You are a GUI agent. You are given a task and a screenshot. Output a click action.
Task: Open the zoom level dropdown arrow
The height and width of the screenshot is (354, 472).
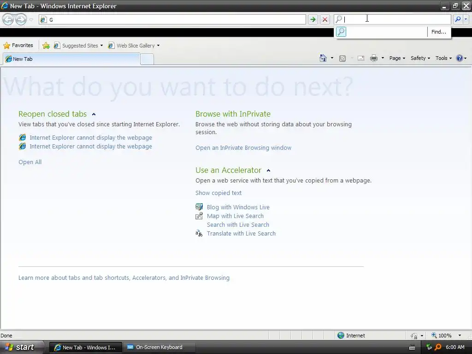(x=460, y=336)
